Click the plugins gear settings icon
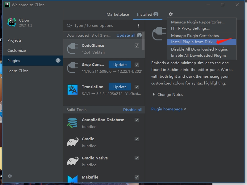 coord(171,14)
